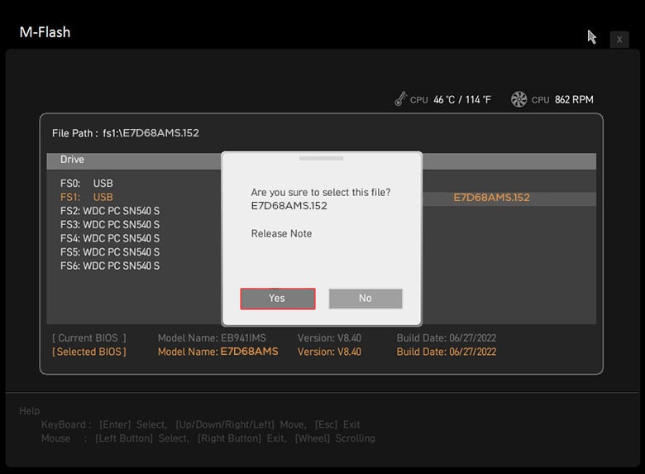Click the E7D68AMS.152 filename in the dialog
This screenshot has height=474, width=645.
pos(289,206)
